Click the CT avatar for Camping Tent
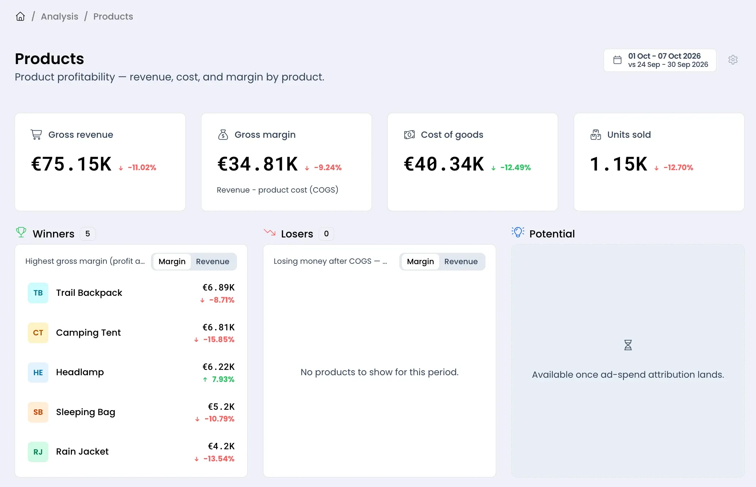Screen dimensions: 756x487 click(38, 333)
